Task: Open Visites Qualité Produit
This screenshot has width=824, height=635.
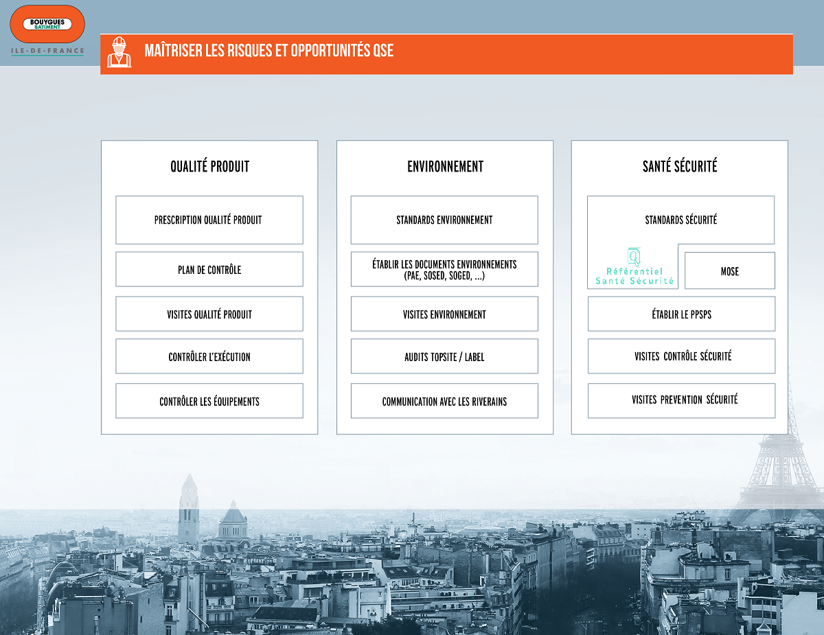Action: coord(209,314)
